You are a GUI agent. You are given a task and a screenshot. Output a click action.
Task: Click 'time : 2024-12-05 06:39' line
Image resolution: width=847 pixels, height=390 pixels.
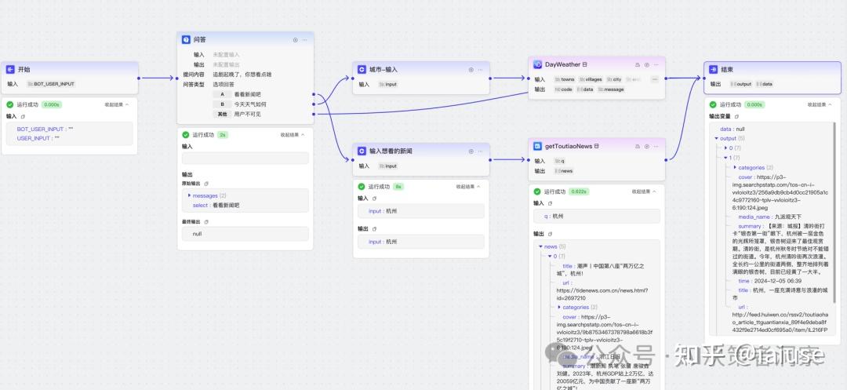tap(770, 281)
